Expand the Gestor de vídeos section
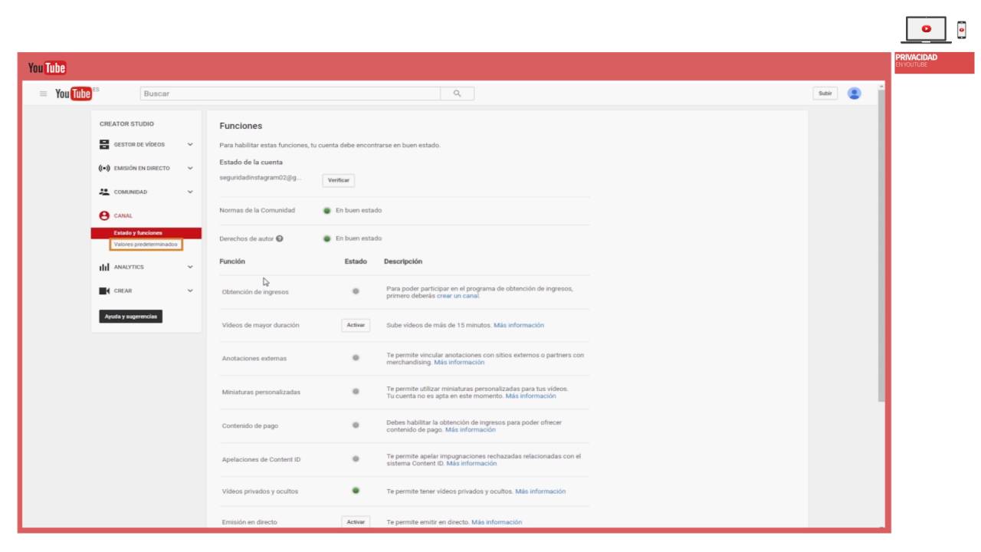The width and height of the screenshot is (981, 552). [190, 144]
